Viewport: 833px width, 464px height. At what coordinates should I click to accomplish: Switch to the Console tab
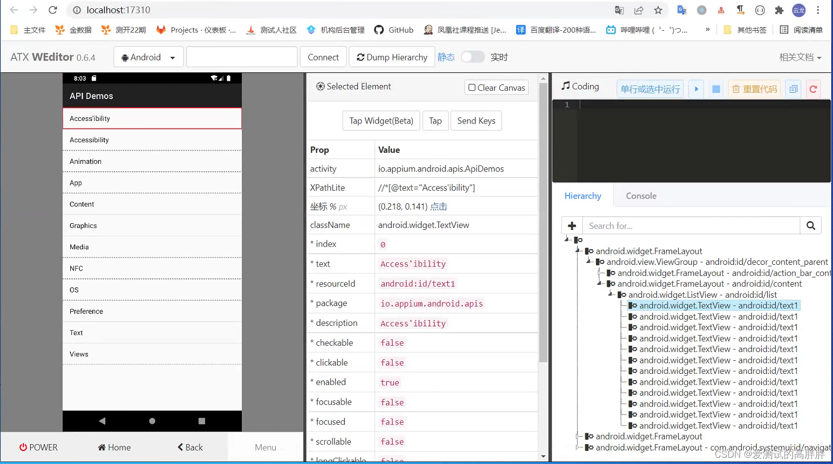(x=641, y=196)
